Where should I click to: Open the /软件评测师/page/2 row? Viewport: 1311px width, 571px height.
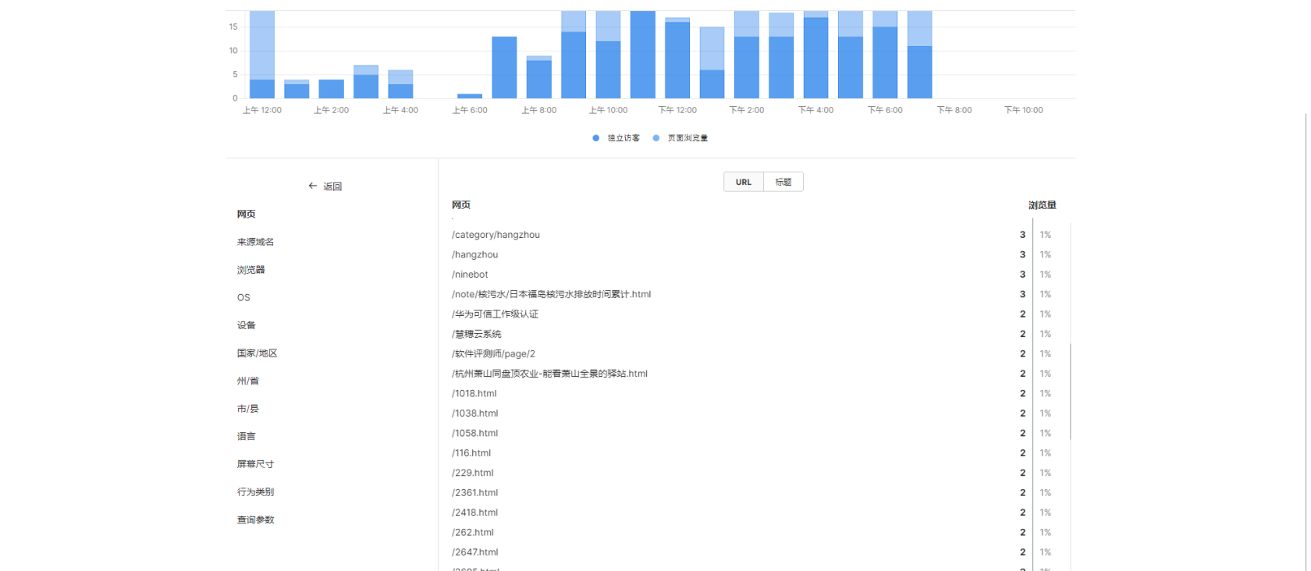493,354
